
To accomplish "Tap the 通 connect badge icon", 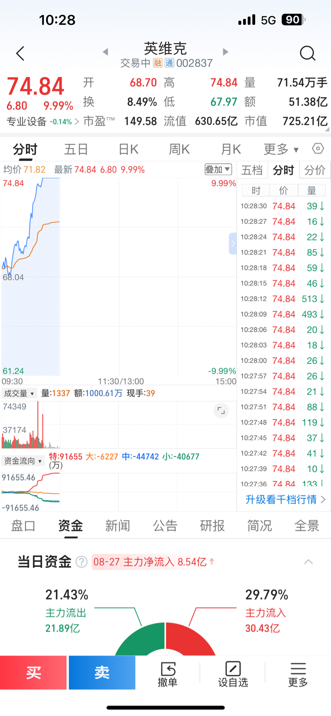I will 169,63.
